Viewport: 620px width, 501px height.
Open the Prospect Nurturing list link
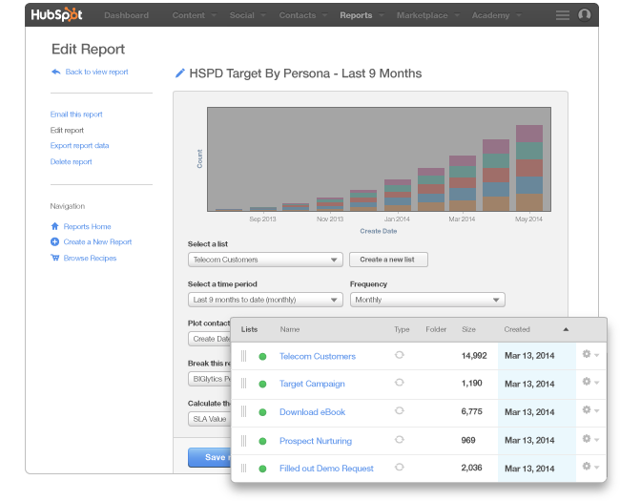point(316,441)
